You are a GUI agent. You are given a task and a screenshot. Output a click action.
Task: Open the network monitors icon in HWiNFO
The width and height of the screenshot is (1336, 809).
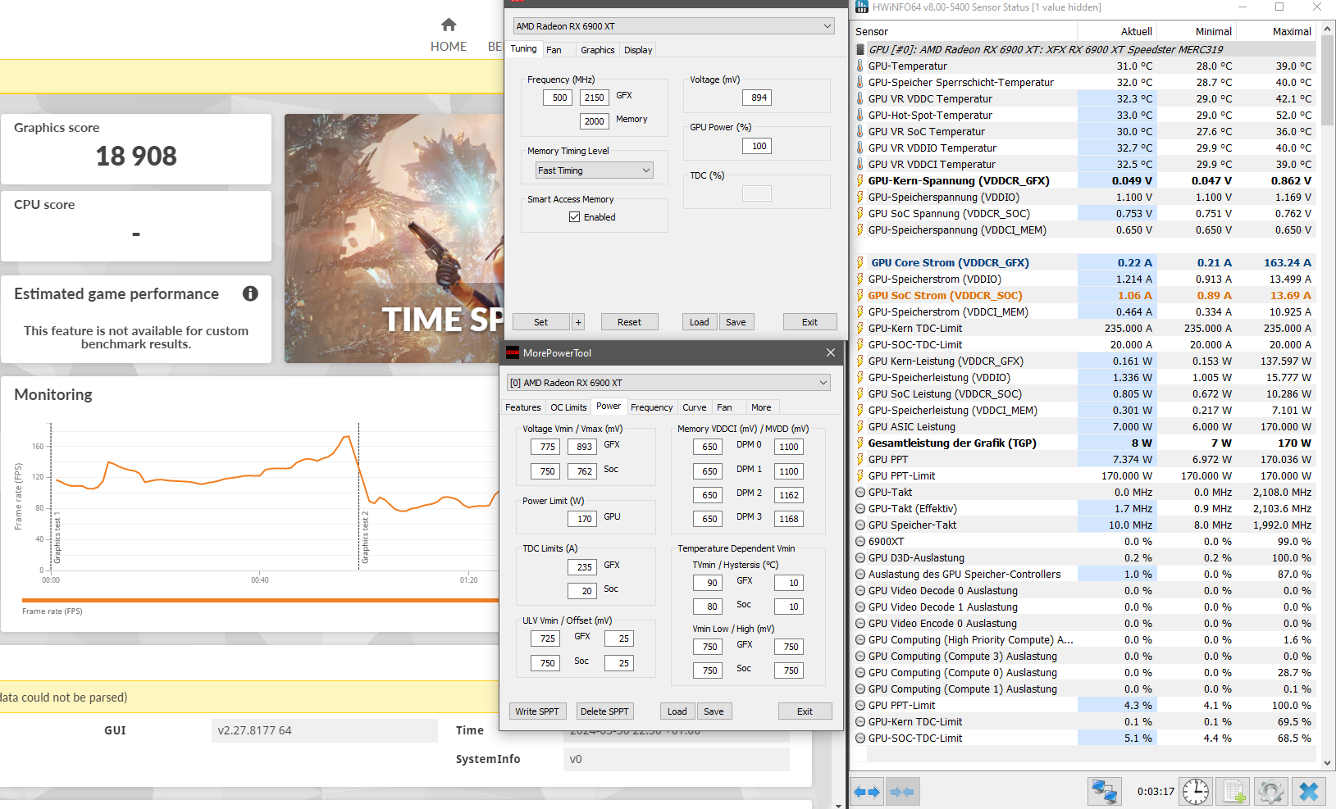[x=1104, y=792]
